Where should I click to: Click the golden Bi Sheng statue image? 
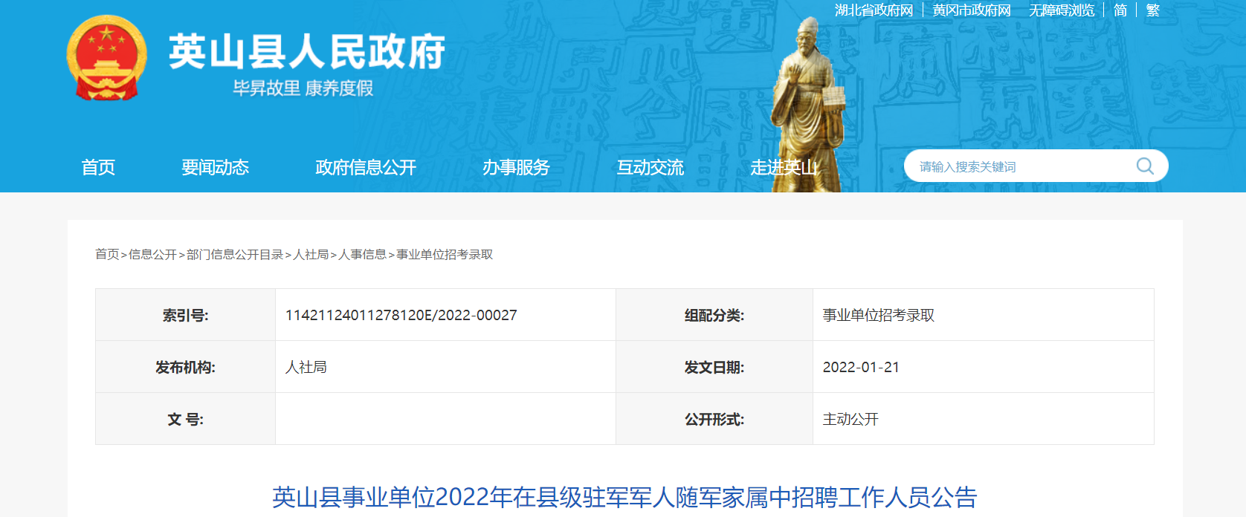(x=809, y=104)
